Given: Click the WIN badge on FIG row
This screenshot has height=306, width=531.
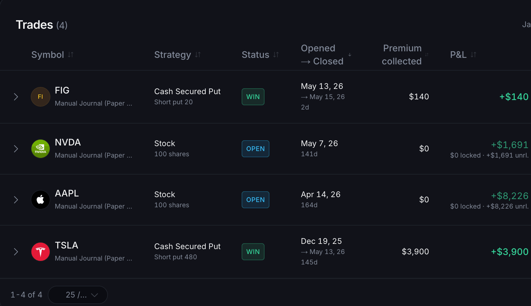Looking at the screenshot, I should point(253,97).
